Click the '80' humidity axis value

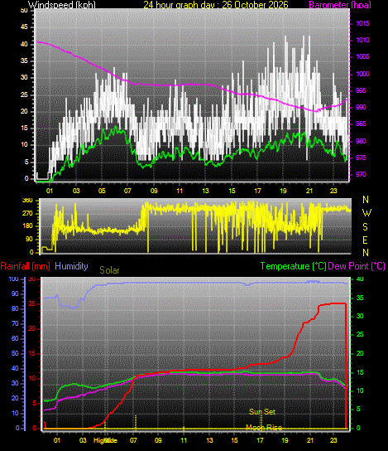(x=15, y=309)
